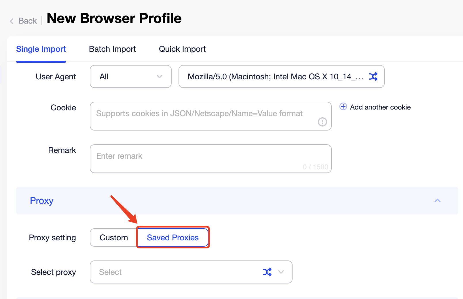Select the Single Import tab
Screen dimensions: 463x299
coord(41,49)
